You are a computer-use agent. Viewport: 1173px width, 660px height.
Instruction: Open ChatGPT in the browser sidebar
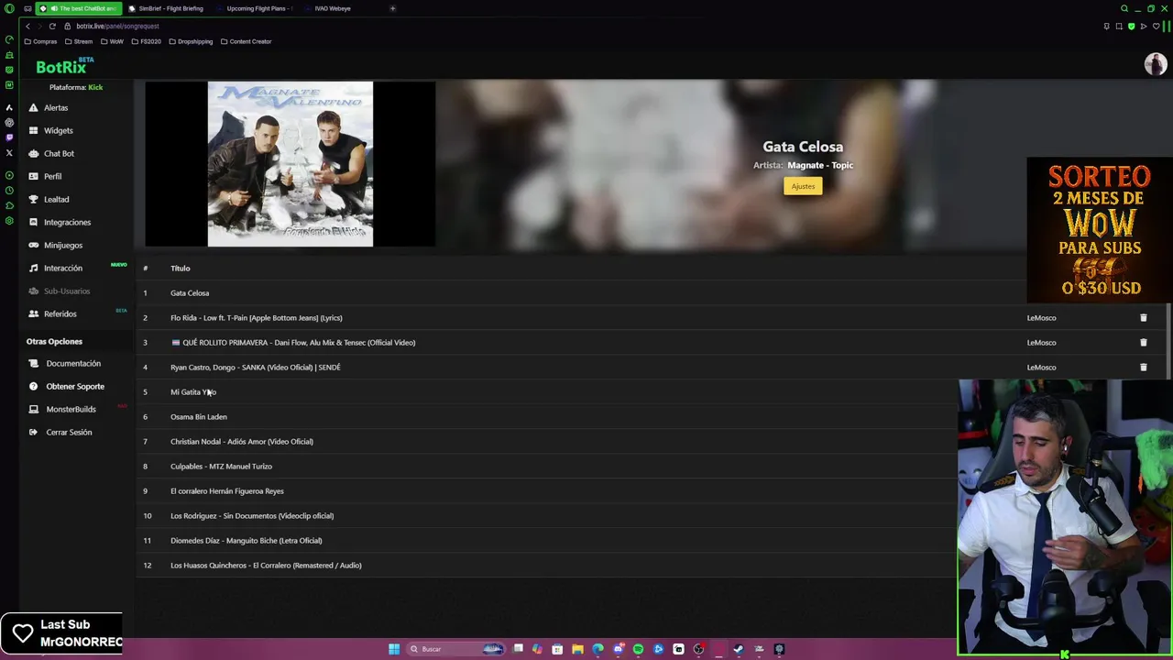click(9, 122)
